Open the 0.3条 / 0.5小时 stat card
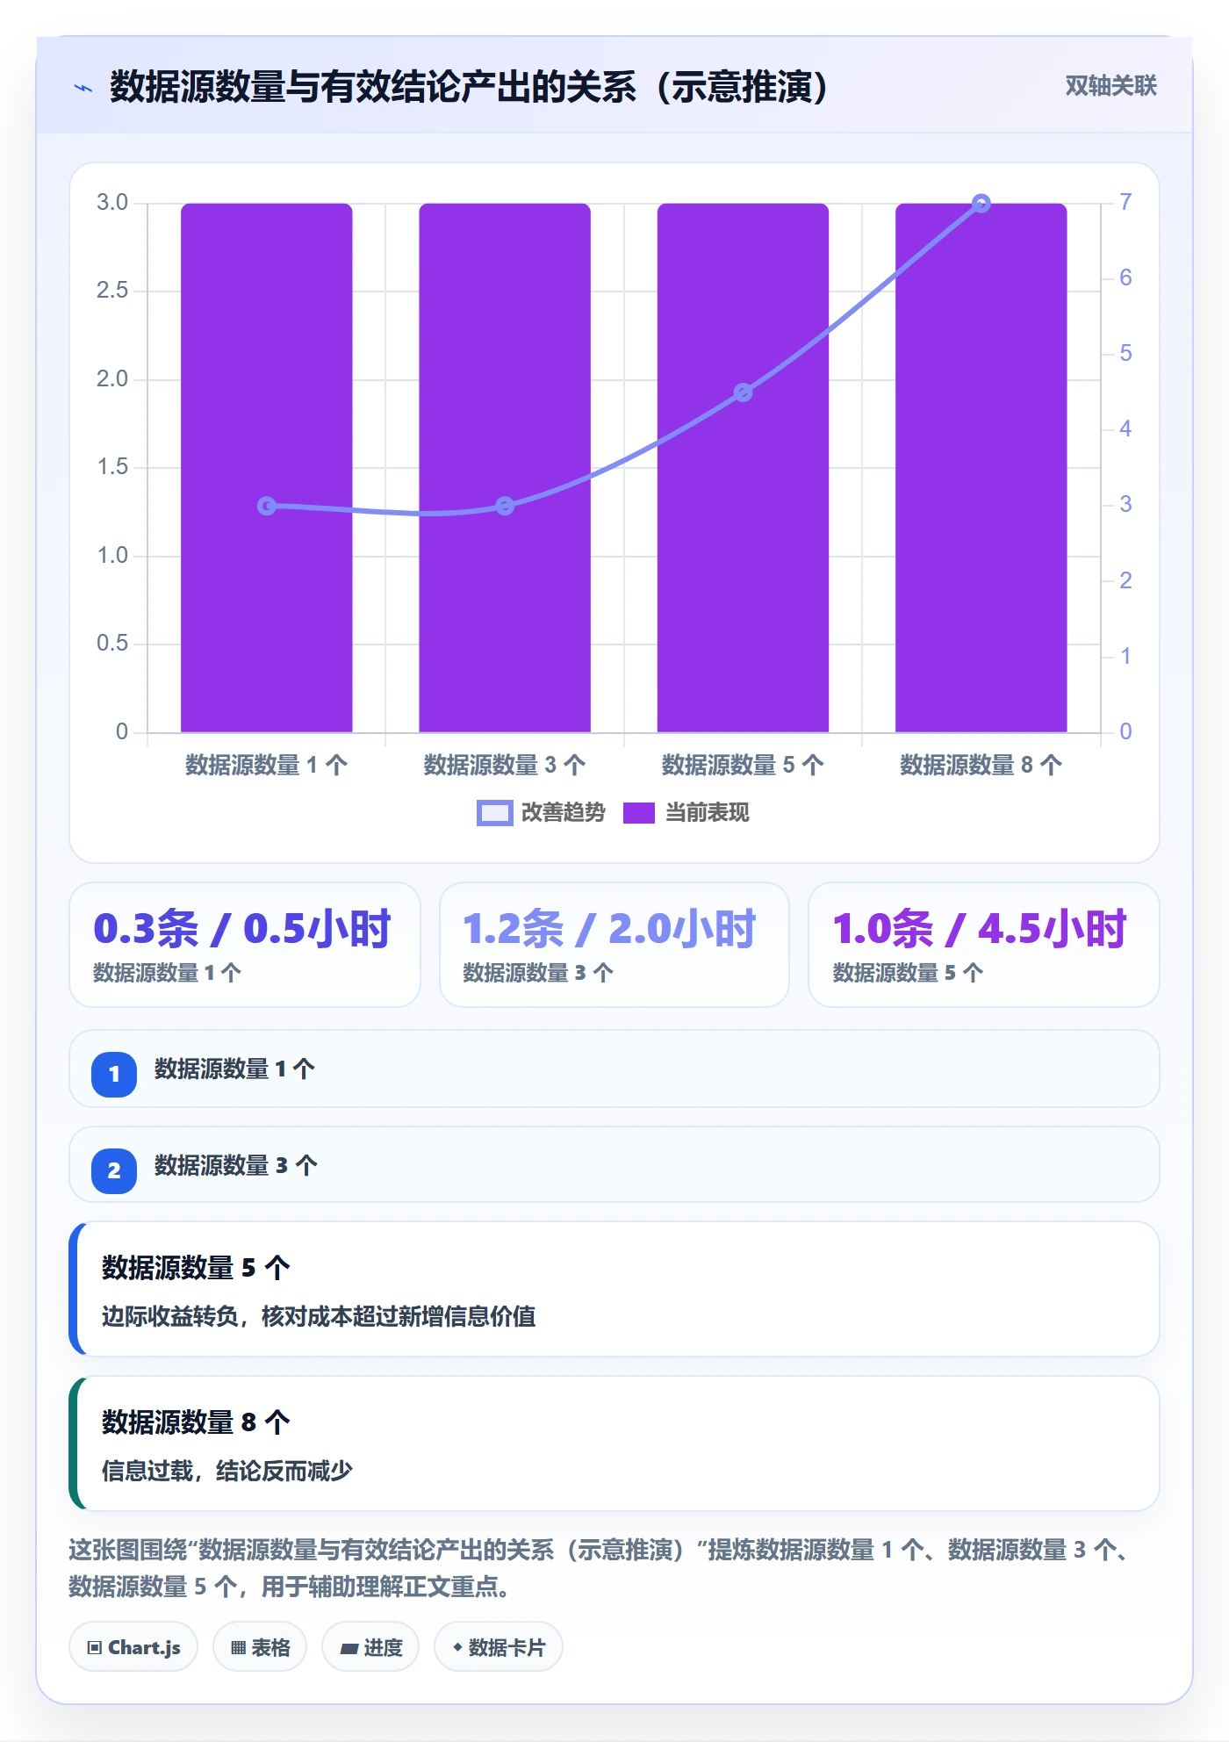Screen dimensions: 1229x1742 tap(245, 945)
